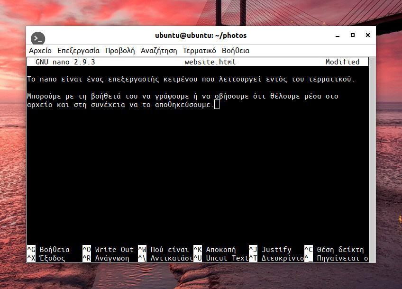Click the ^U Uncut Text shortcut hint
This screenshot has width=402, height=289.
pos(221,258)
